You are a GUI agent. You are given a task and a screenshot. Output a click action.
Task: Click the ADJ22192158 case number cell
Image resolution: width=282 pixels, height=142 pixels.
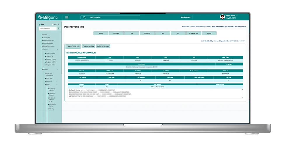tap(109, 74)
